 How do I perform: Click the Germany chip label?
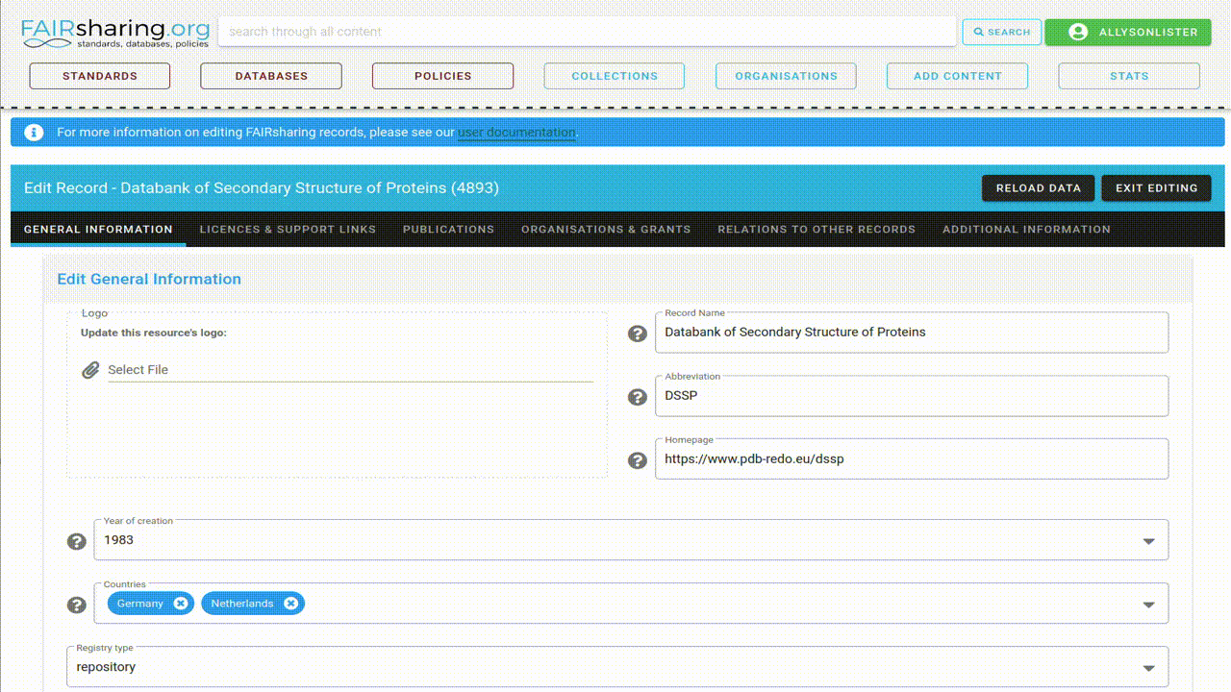[140, 604]
